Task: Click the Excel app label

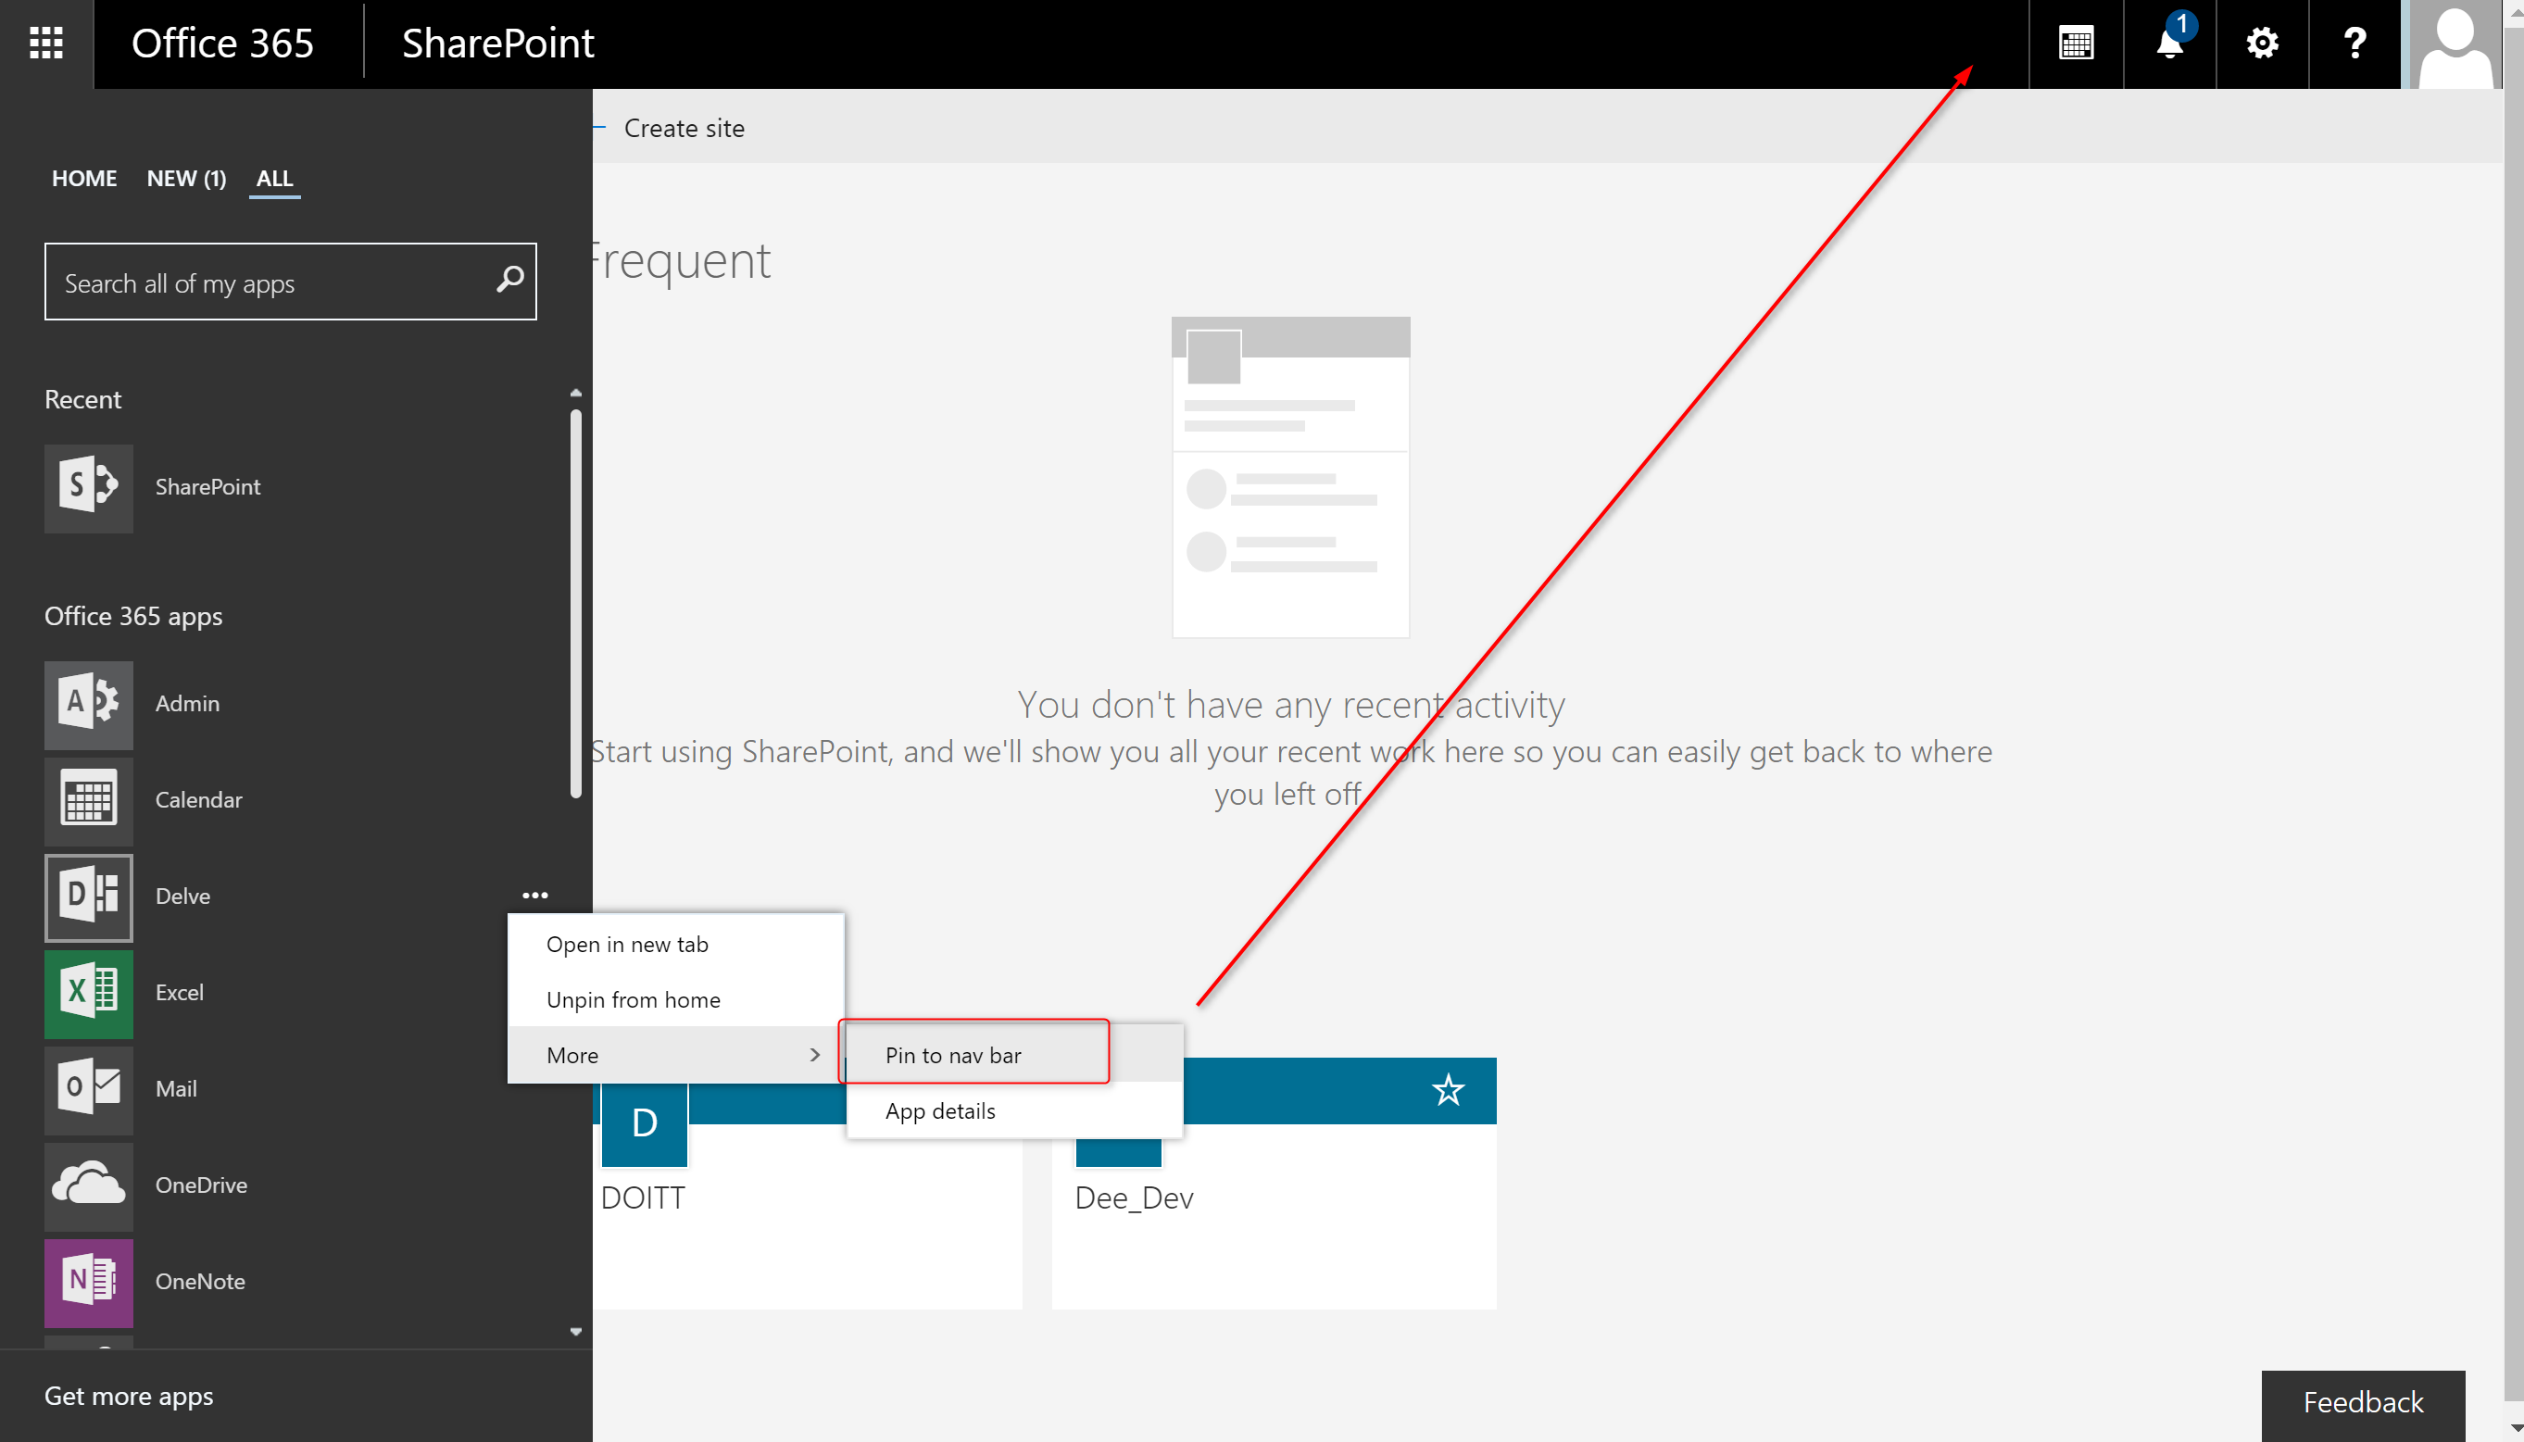Action: (x=179, y=993)
